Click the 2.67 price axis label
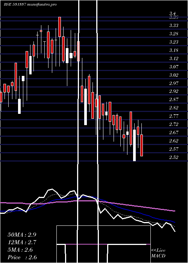The image size is (188, 263). pyautogui.click(x=174, y=133)
